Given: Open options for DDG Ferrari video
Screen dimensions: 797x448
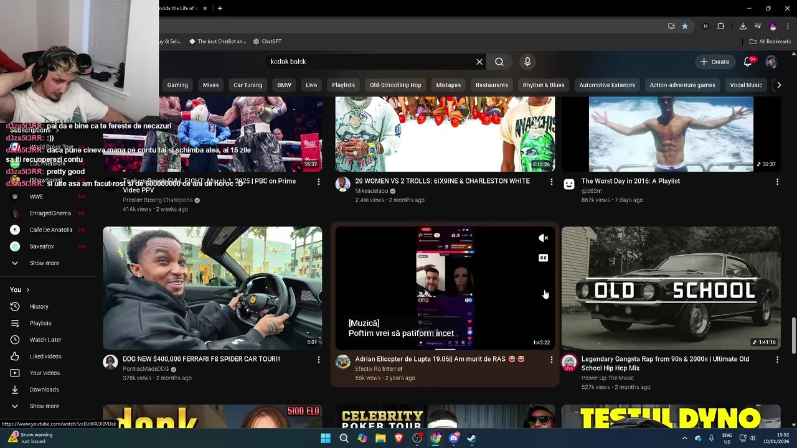Looking at the screenshot, I should pos(319,360).
